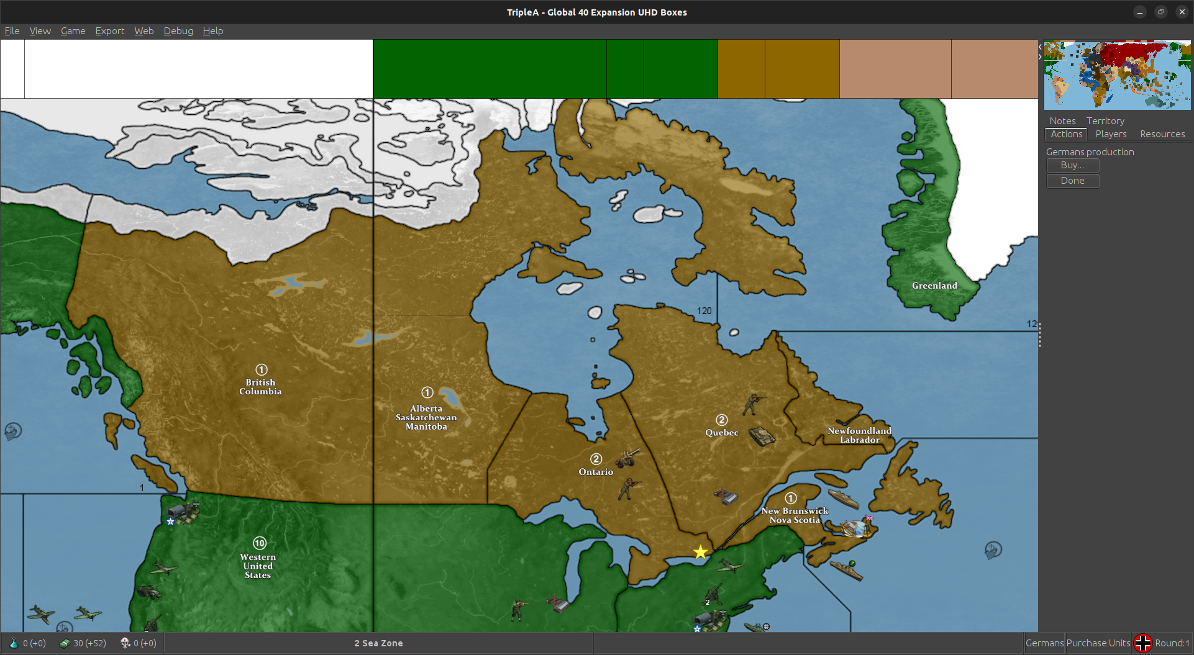Click the Round:1 indicator
The image size is (1194, 655).
pos(1172,643)
